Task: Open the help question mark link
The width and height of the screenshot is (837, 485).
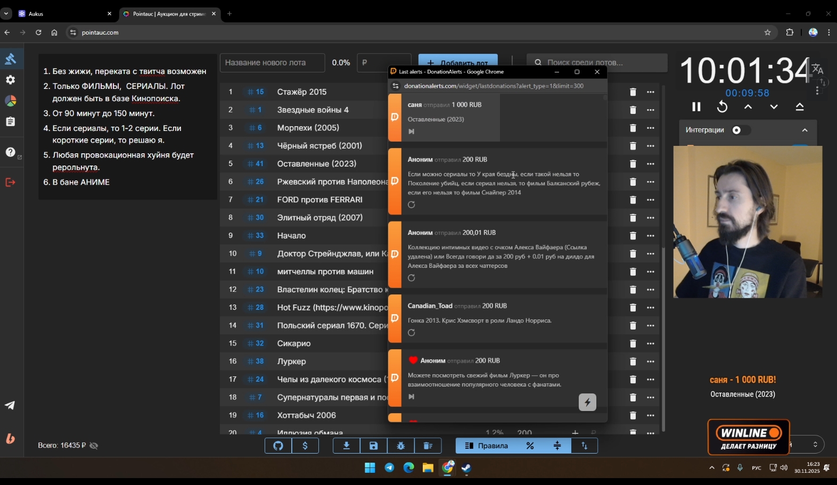Action: tap(10, 152)
